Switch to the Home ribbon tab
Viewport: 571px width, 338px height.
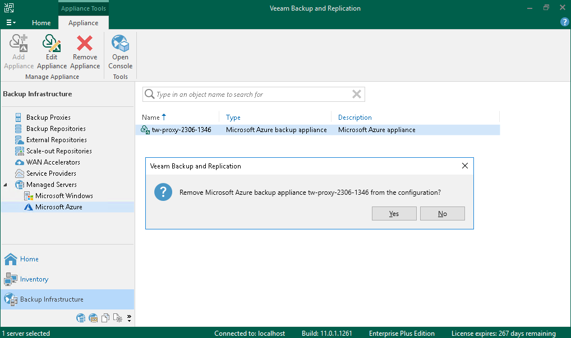click(x=41, y=23)
